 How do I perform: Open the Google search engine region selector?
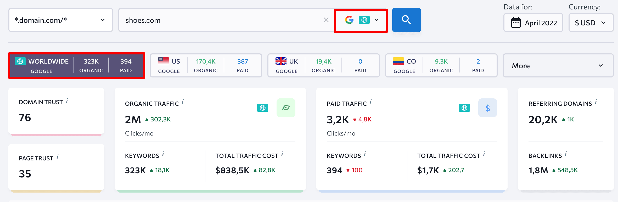click(361, 20)
